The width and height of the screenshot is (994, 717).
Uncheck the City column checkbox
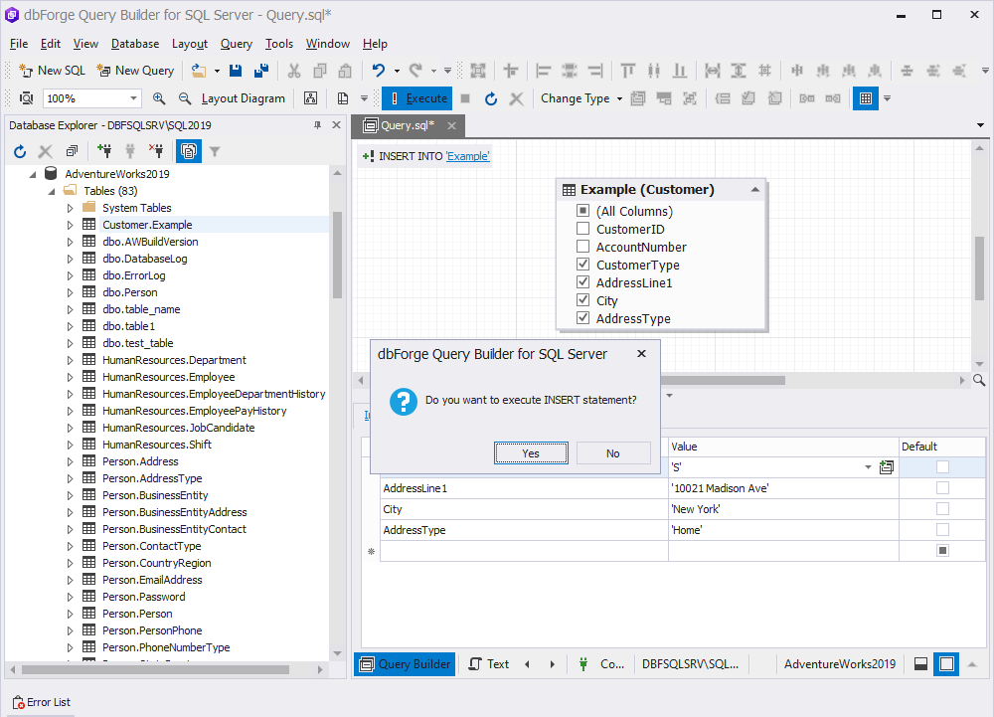click(582, 300)
